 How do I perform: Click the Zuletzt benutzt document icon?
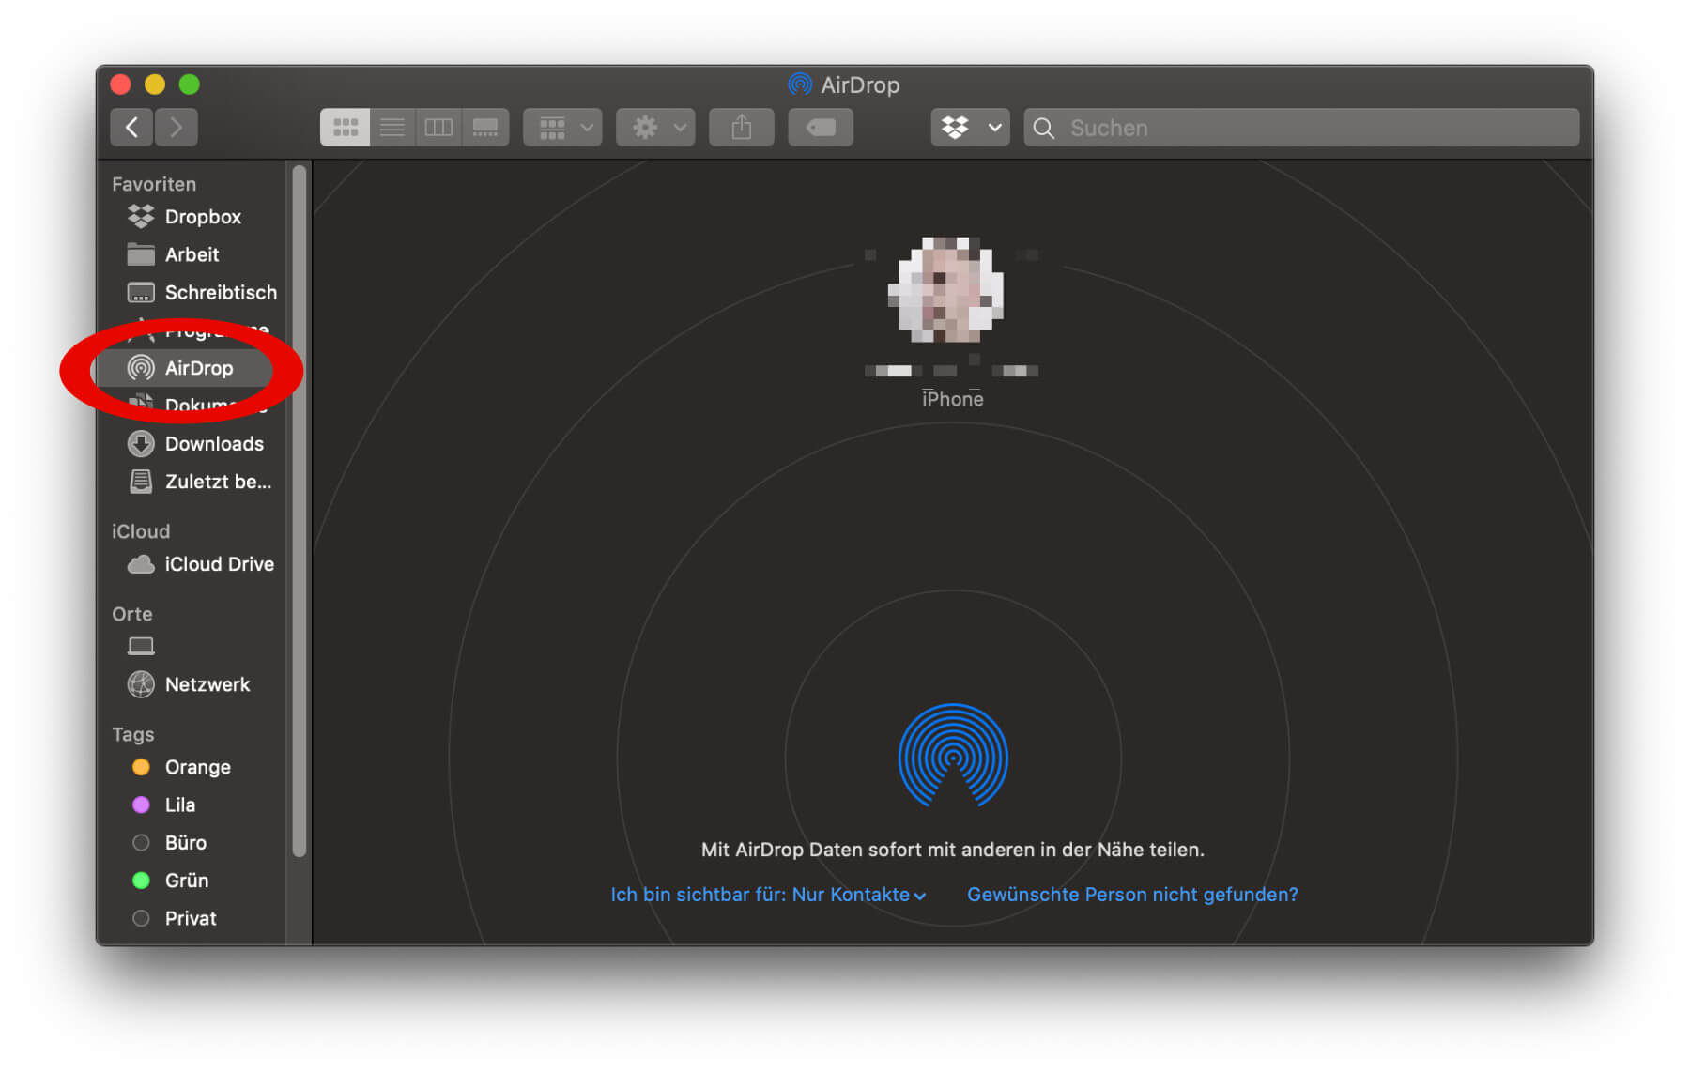coord(141,482)
